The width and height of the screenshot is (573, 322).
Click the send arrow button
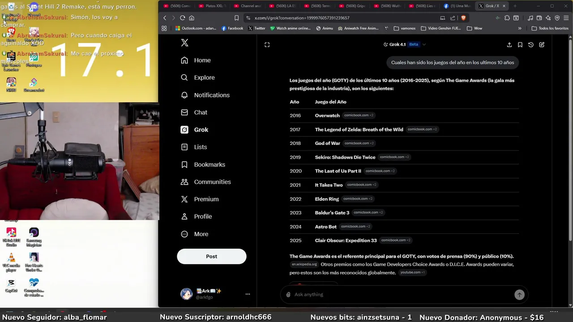click(x=519, y=294)
